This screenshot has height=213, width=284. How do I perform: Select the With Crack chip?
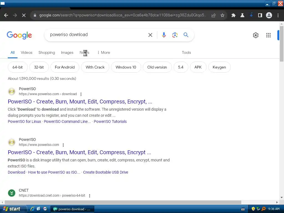(x=95, y=67)
